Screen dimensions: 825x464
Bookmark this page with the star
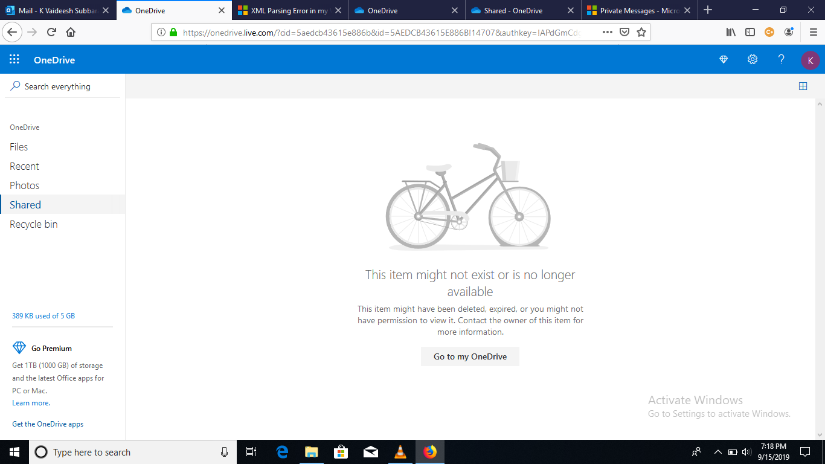pos(641,32)
